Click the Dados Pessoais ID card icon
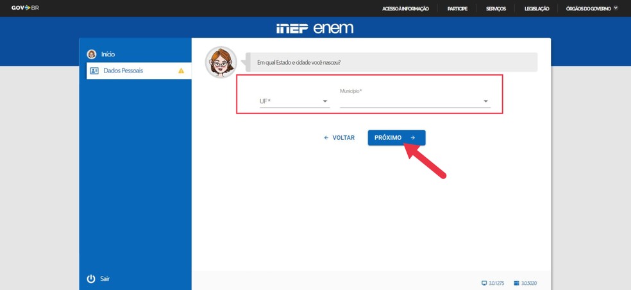 tap(94, 71)
